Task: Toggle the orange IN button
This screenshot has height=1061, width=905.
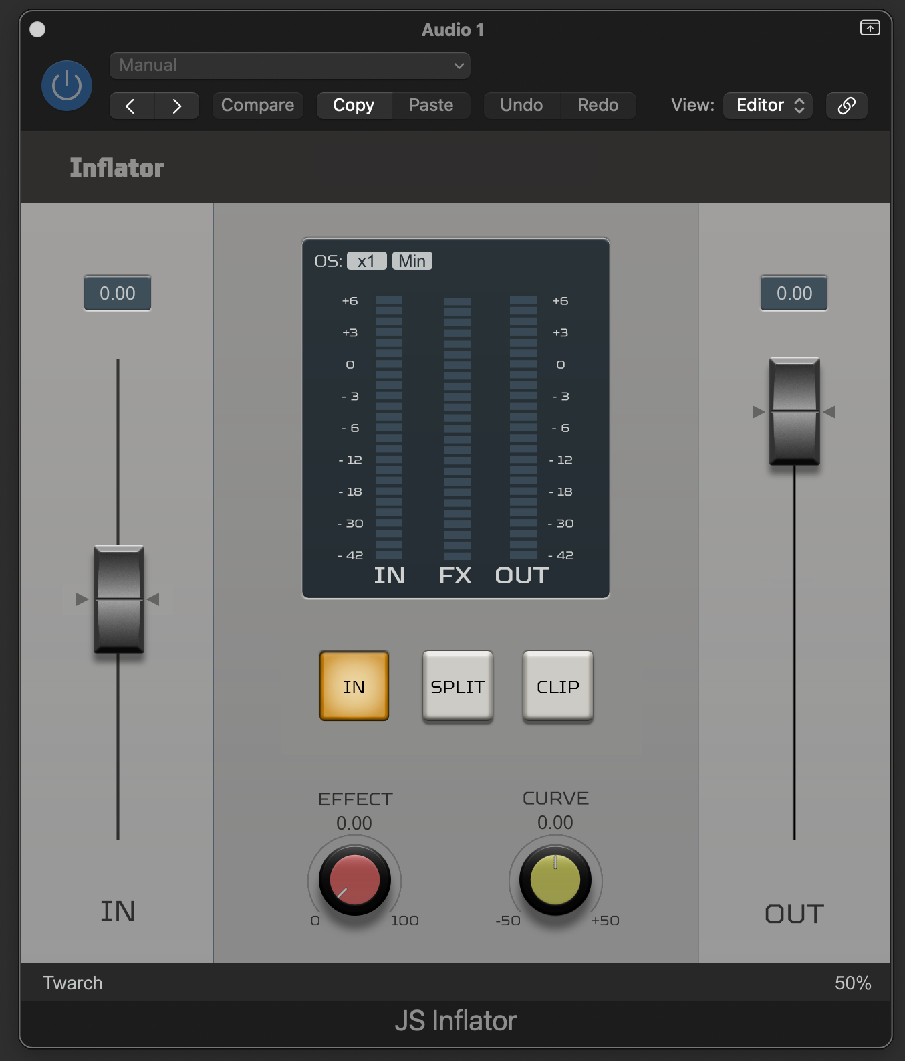Action: point(354,686)
